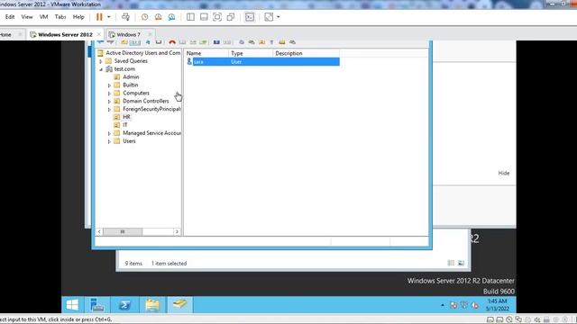Image resolution: width=577 pixels, height=324 pixels.
Task: Collapse the test.com domain node
Action: (101, 69)
